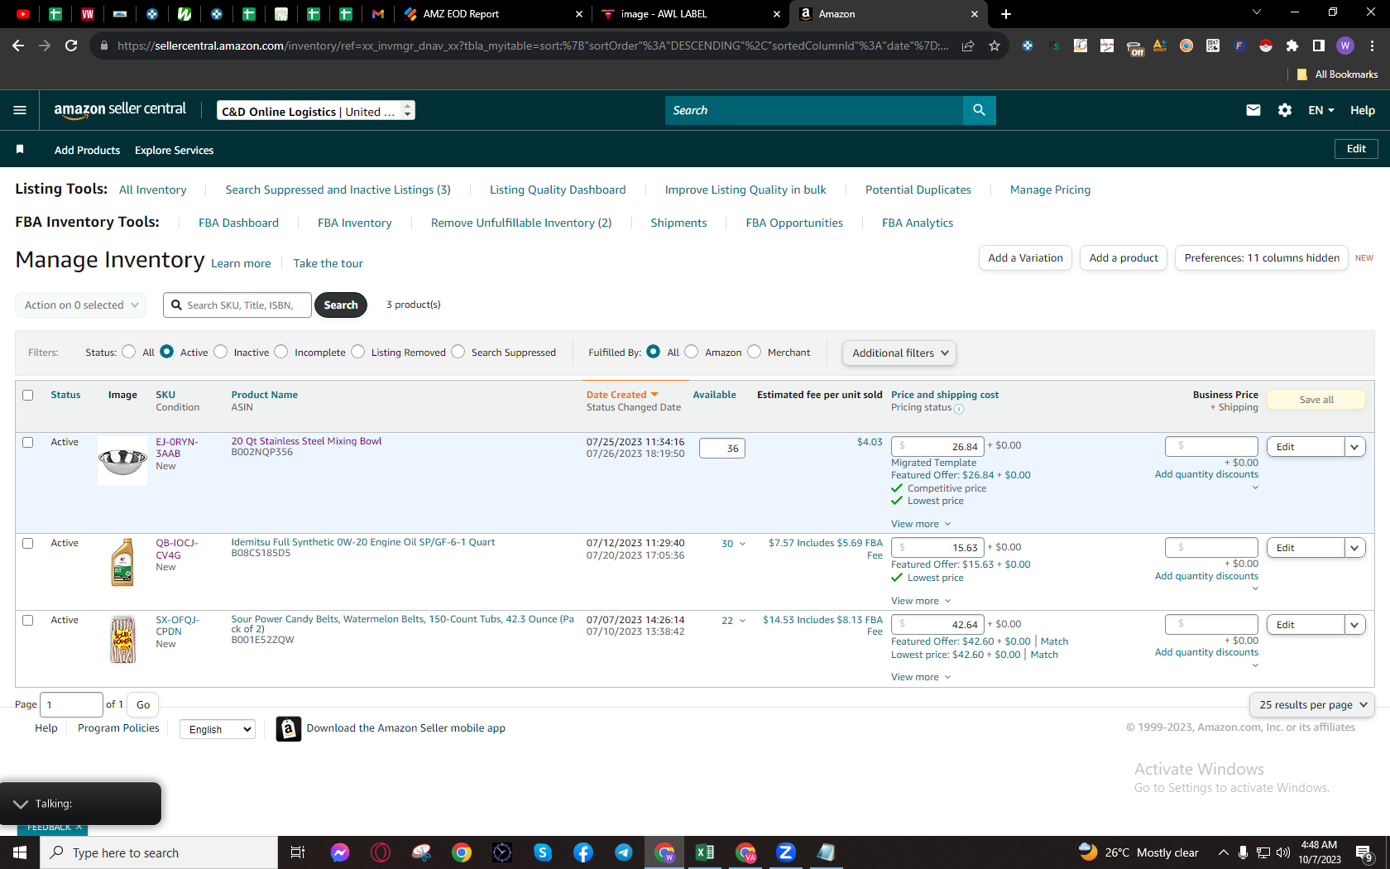
Task: Click the search magnifier button in the header
Action: (x=979, y=110)
